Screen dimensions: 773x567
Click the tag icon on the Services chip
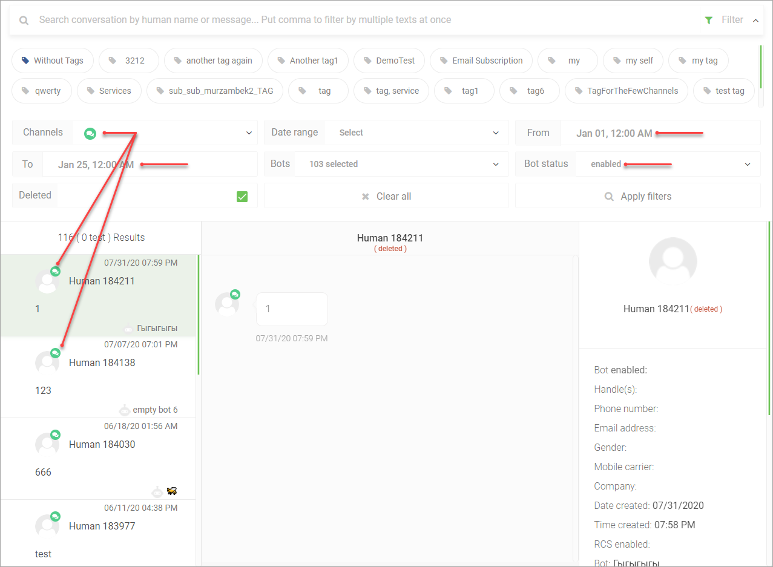click(91, 91)
